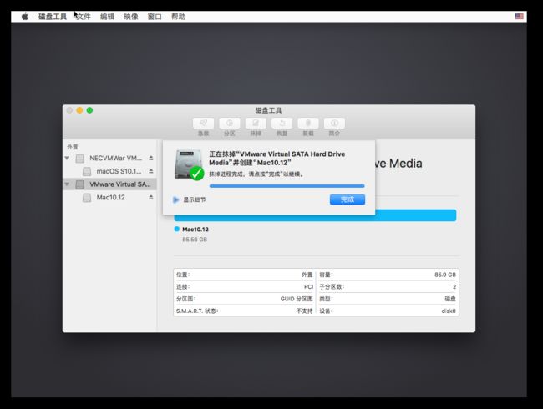Click the Erase (抹掉) toolbar icon
The width and height of the screenshot is (543, 409).
256,123
